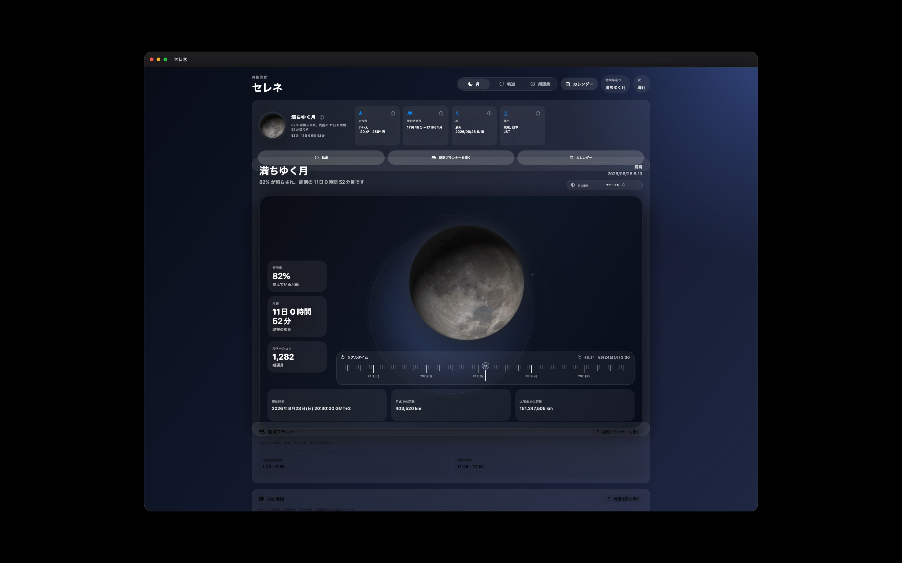Click 82% 見えている月面 card
Screen dimensions: 902x563
297,276
